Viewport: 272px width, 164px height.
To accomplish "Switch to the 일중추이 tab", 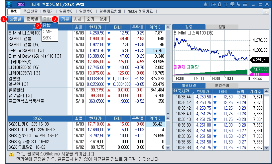I will [x=66, y=11].
